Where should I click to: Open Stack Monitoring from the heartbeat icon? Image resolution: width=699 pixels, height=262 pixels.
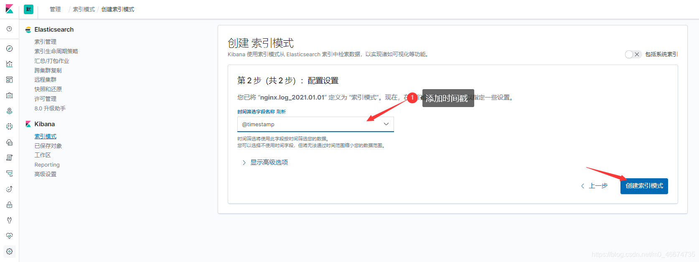9,236
